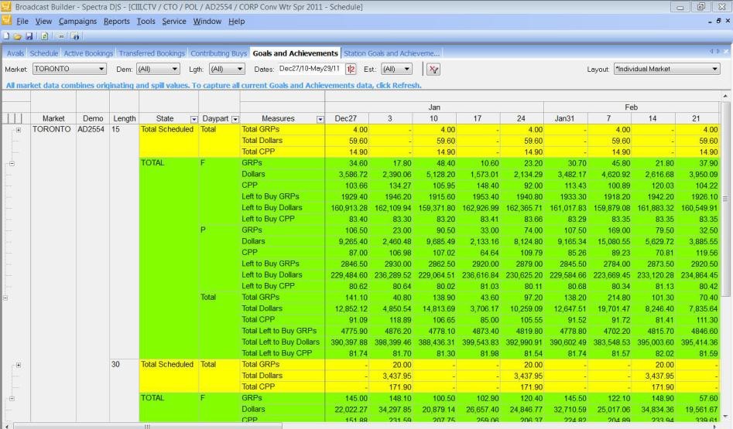Click the vertical scrollbar thumb
The height and width of the screenshot is (429, 733).
725,199
